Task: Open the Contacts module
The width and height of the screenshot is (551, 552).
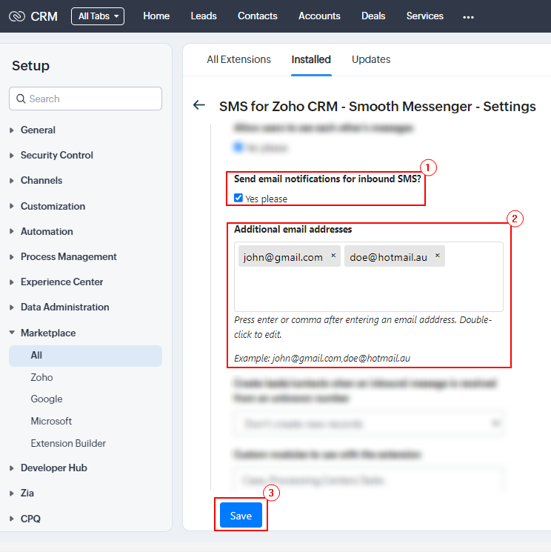Action: coord(257,16)
